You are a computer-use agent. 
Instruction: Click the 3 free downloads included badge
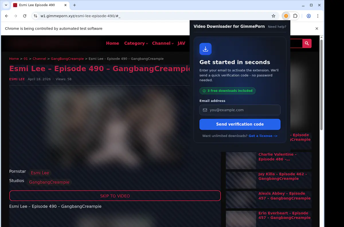click(x=227, y=91)
